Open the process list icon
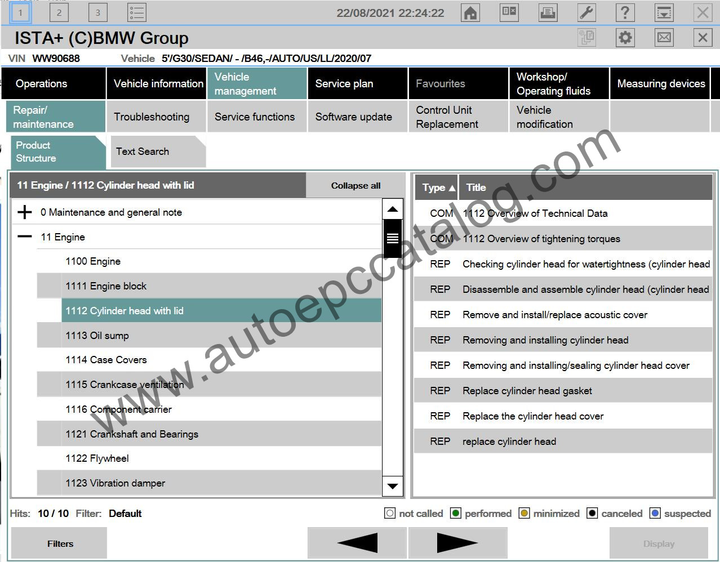Viewport: 720px width, 562px height. [137, 12]
